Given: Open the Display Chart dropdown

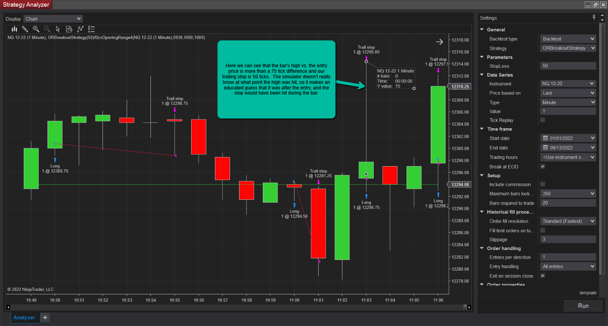Looking at the screenshot, I should click(x=53, y=19).
